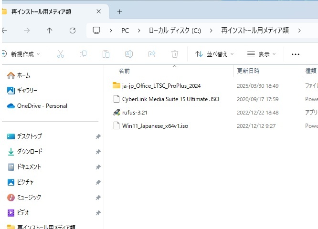The image size is (318, 229).
Task: Go up one folder level arrow
Action: pos(49,31)
